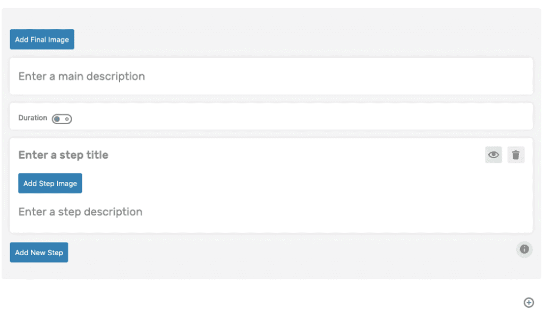
Task: Toggle the Duration switch on
Action: point(62,119)
